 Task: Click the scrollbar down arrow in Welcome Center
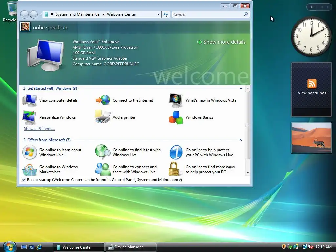click(x=248, y=173)
